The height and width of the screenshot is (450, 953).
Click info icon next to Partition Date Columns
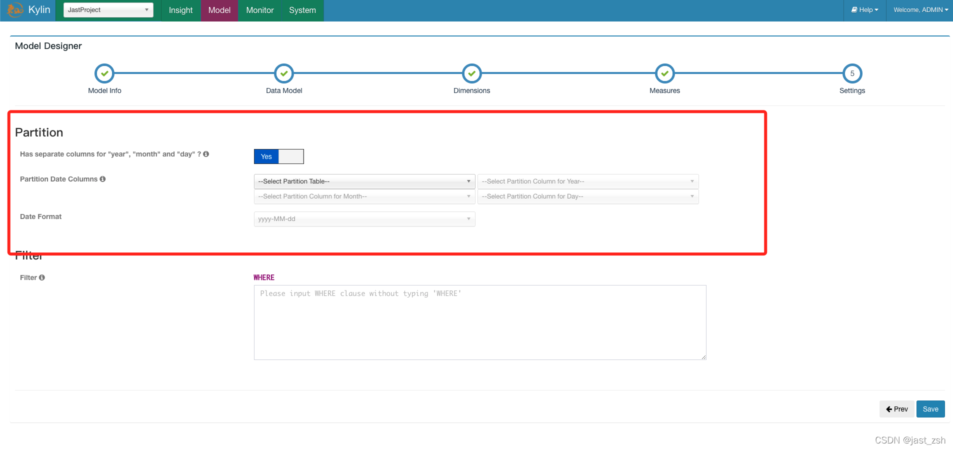click(102, 179)
